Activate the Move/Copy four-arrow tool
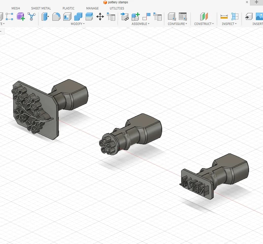This screenshot has width=263, height=244. (x=100, y=17)
